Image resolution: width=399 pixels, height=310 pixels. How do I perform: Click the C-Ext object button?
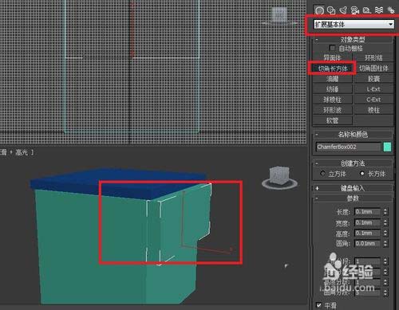373,100
